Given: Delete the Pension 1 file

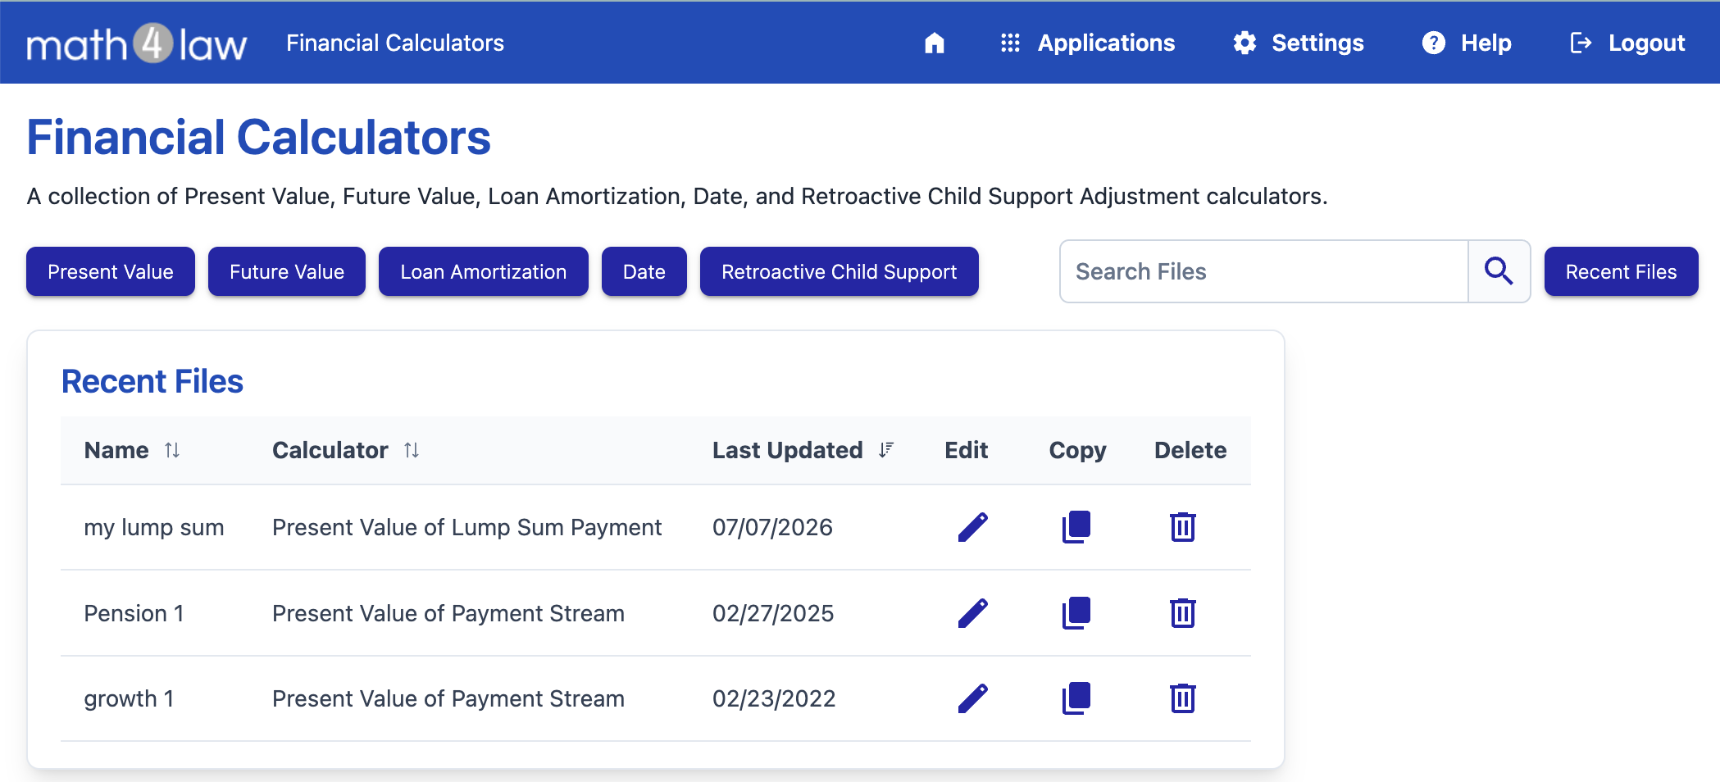Looking at the screenshot, I should click(x=1183, y=613).
